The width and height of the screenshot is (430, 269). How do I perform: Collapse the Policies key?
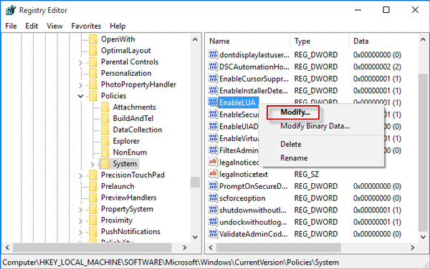click(80, 96)
